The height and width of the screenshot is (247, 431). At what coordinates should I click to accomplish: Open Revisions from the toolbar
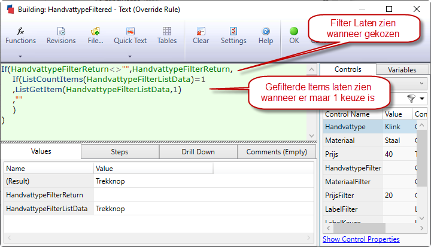coord(61,36)
